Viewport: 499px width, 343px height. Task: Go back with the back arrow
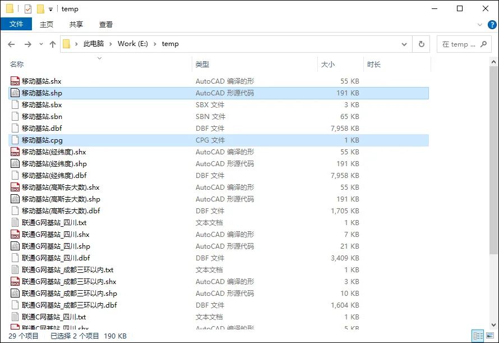click(11, 44)
